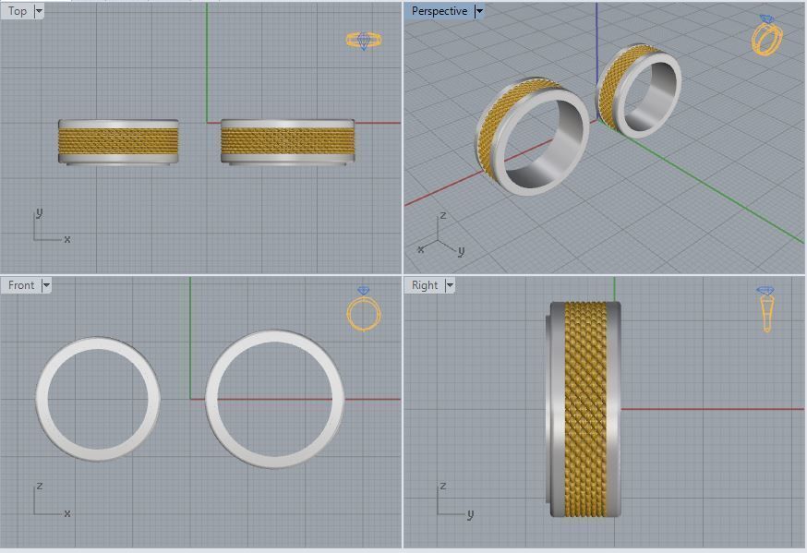This screenshot has width=807, height=553.
Task: Click the ring icon in the Top viewport
Action: tap(364, 40)
